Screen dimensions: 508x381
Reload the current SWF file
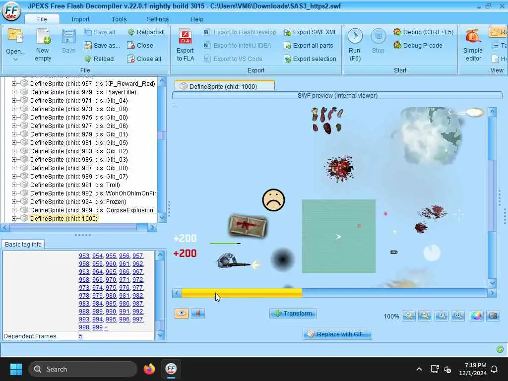[99, 59]
